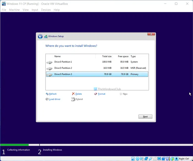Click the New partition star icon
Viewport: 193px width, 161px height.
click(121, 94)
